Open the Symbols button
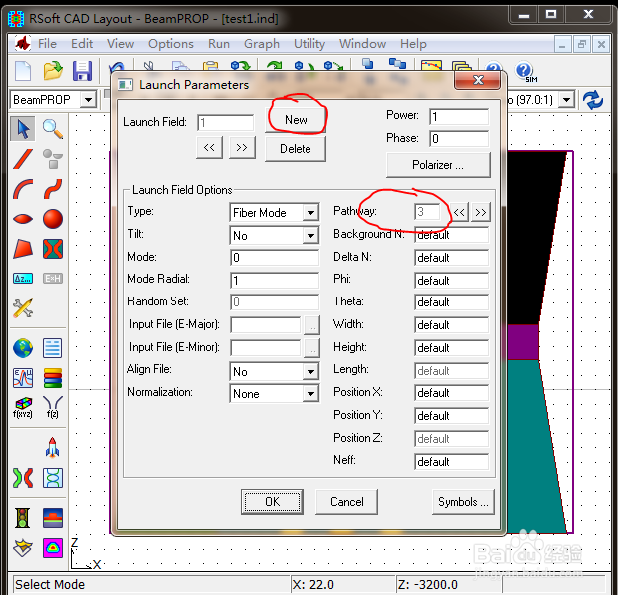 click(x=463, y=502)
